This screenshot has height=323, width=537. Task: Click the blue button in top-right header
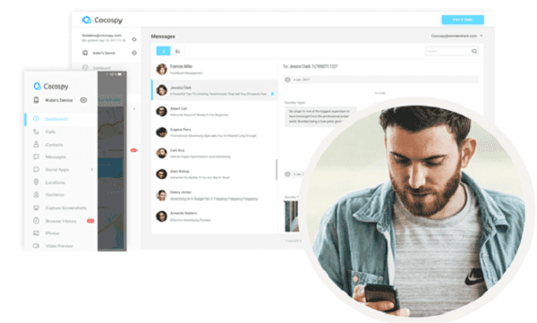(463, 20)
